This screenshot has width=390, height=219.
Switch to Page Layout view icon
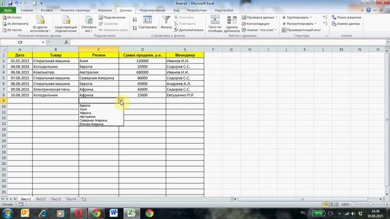click(x=330, y=204)
